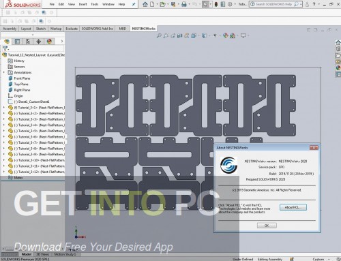Select the NESTINGWorks ribbon tab
341x261 pixels.
coord(143,29)
